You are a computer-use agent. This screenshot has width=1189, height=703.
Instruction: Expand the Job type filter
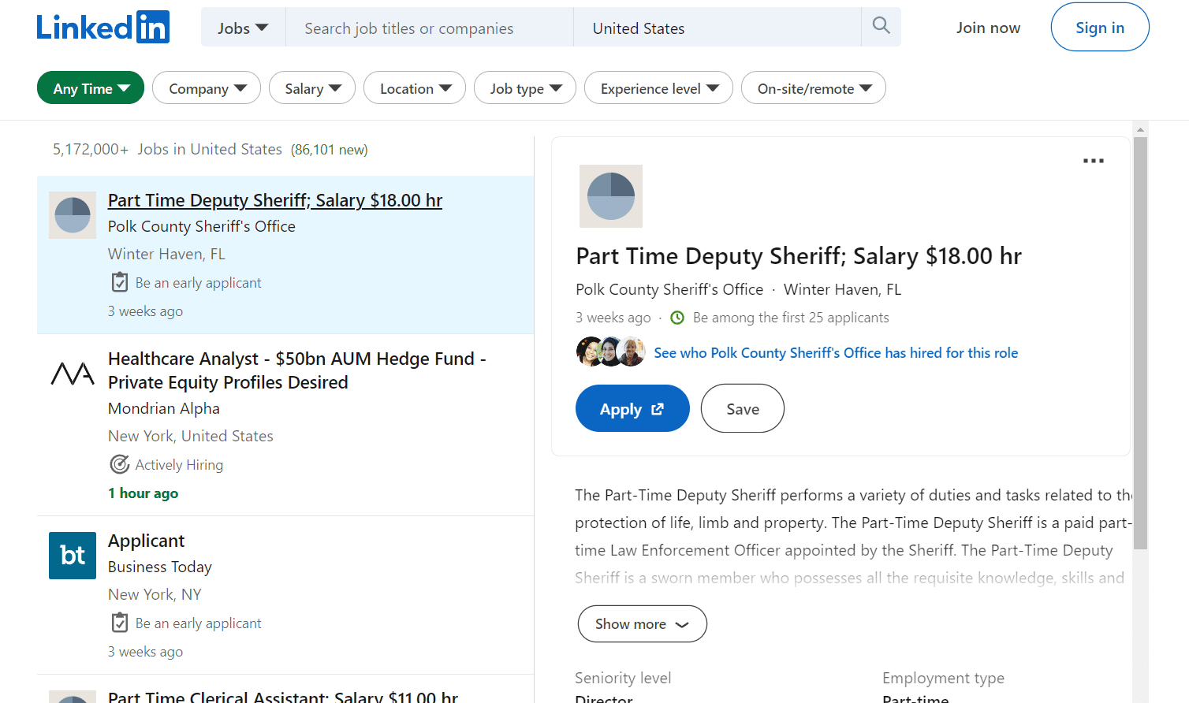pos(525,87)
